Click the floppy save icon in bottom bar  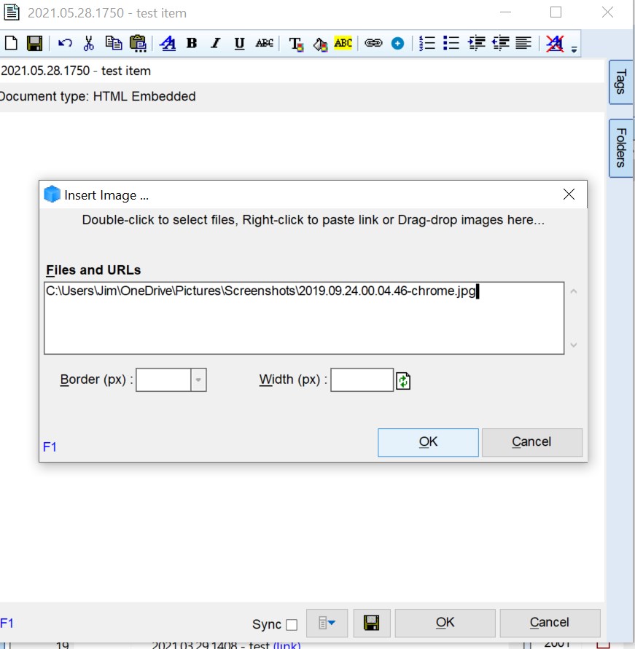372,623
